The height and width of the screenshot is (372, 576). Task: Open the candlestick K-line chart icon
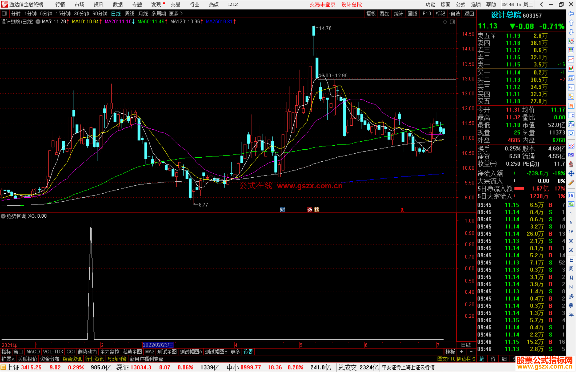click(x=571, y=69)
